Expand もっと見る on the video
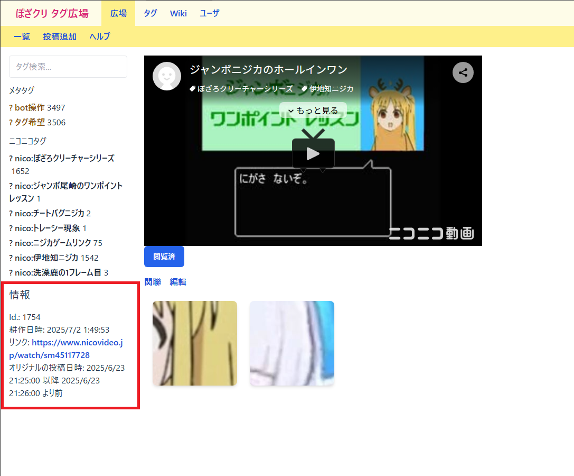Image resolution: width=574 pixels, height=476 pixels. point(313,111)
